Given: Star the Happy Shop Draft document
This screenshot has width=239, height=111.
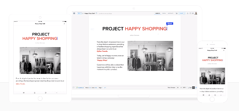Looking at the screenshot, I should [x=83, y=13].
